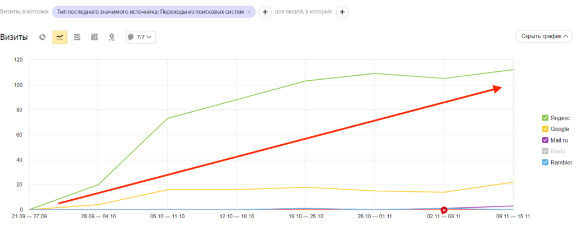Uncheck the Яндекс series checkbox
The height and width of the screenshot is (239, 576).
(x=546, y=118)
